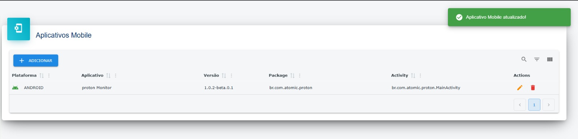This screenshot has height=139, width=578.
Task: Open the Plataforma column options menu
Action: (x=49, y=75)
